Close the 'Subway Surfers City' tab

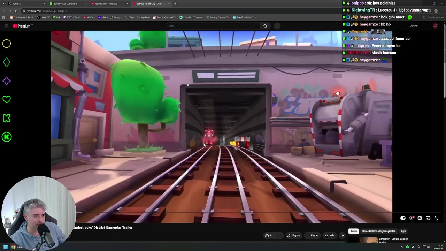169,3
